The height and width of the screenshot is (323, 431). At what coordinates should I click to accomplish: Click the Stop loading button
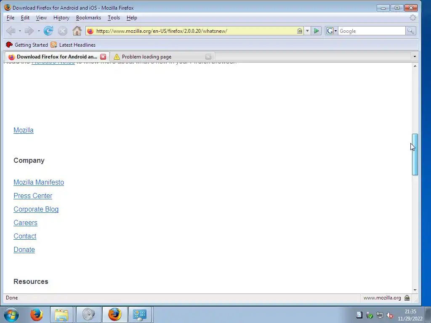coord(63,31)
